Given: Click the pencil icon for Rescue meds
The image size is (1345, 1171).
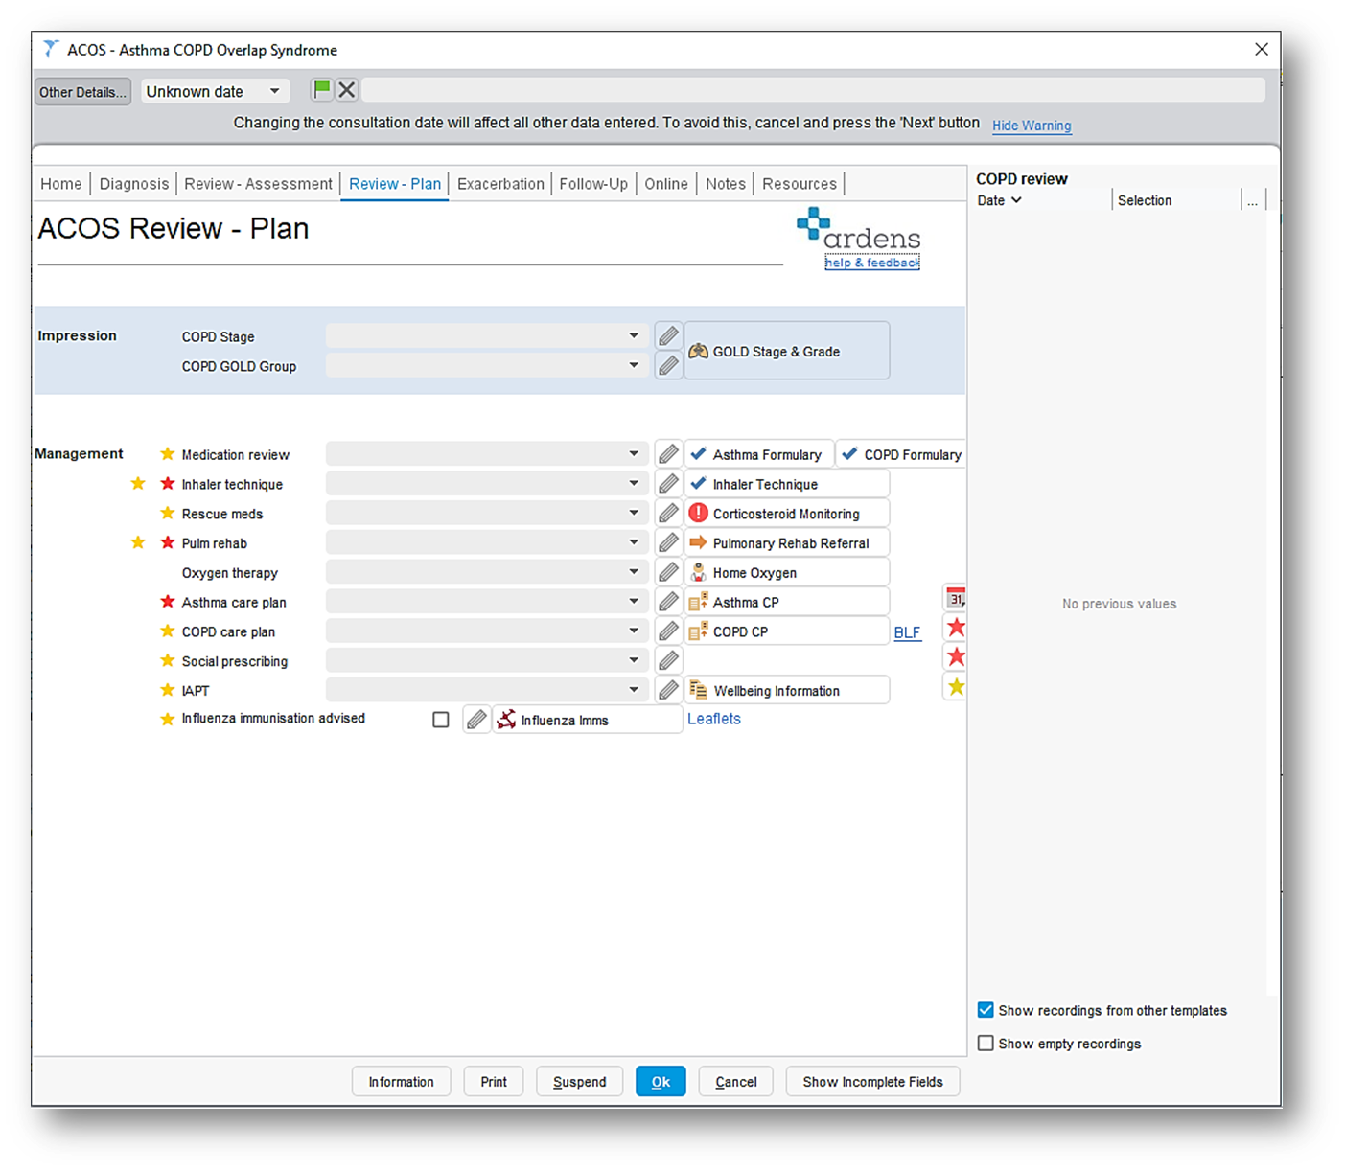Looking at the screenshot, I should click(668, 514).
